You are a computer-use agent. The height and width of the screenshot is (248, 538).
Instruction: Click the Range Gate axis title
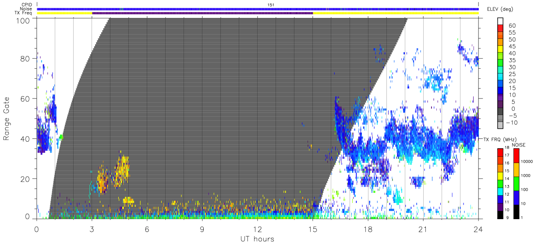[7, 119]
